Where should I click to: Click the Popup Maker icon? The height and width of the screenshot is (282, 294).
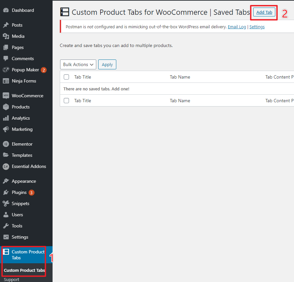pos(6,70)
